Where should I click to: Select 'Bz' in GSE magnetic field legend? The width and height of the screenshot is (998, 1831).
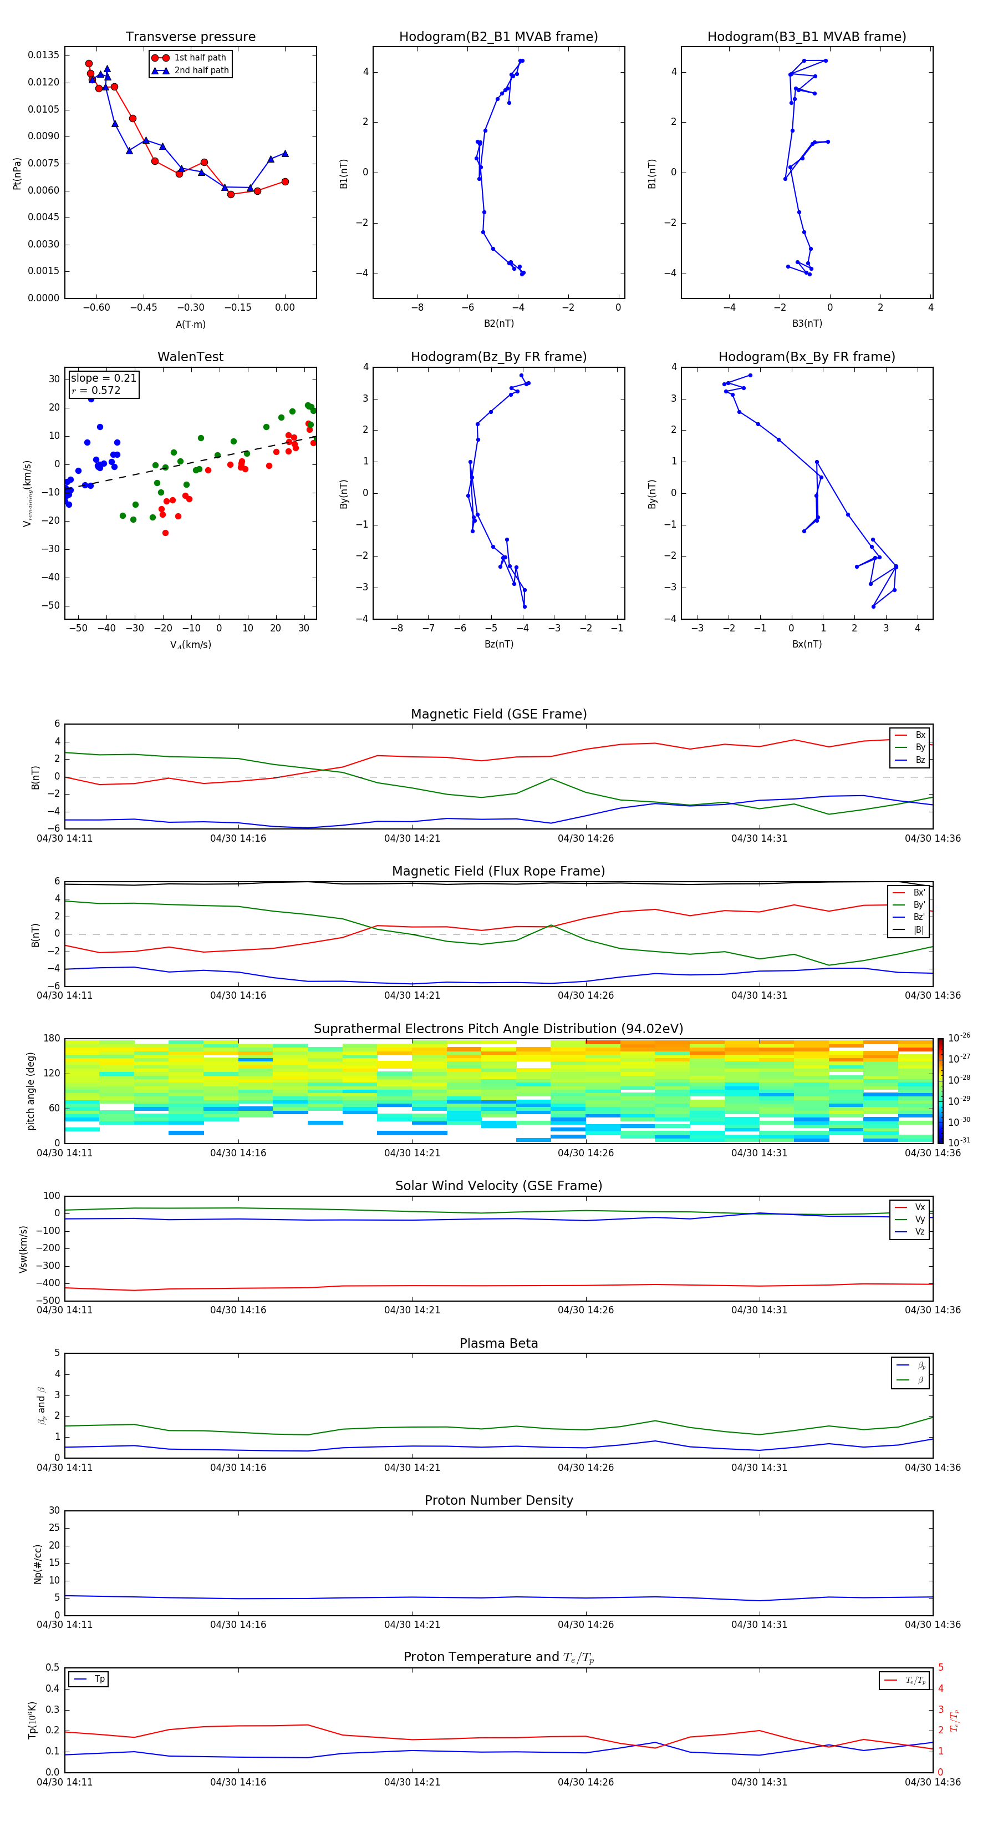pyautogui.click(x=910, y=760)
